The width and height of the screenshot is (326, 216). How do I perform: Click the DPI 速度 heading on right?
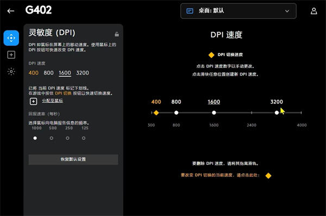pos(227,35)
